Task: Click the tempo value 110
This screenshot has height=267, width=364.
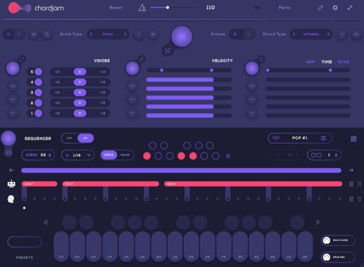Action: click(210, 7)
